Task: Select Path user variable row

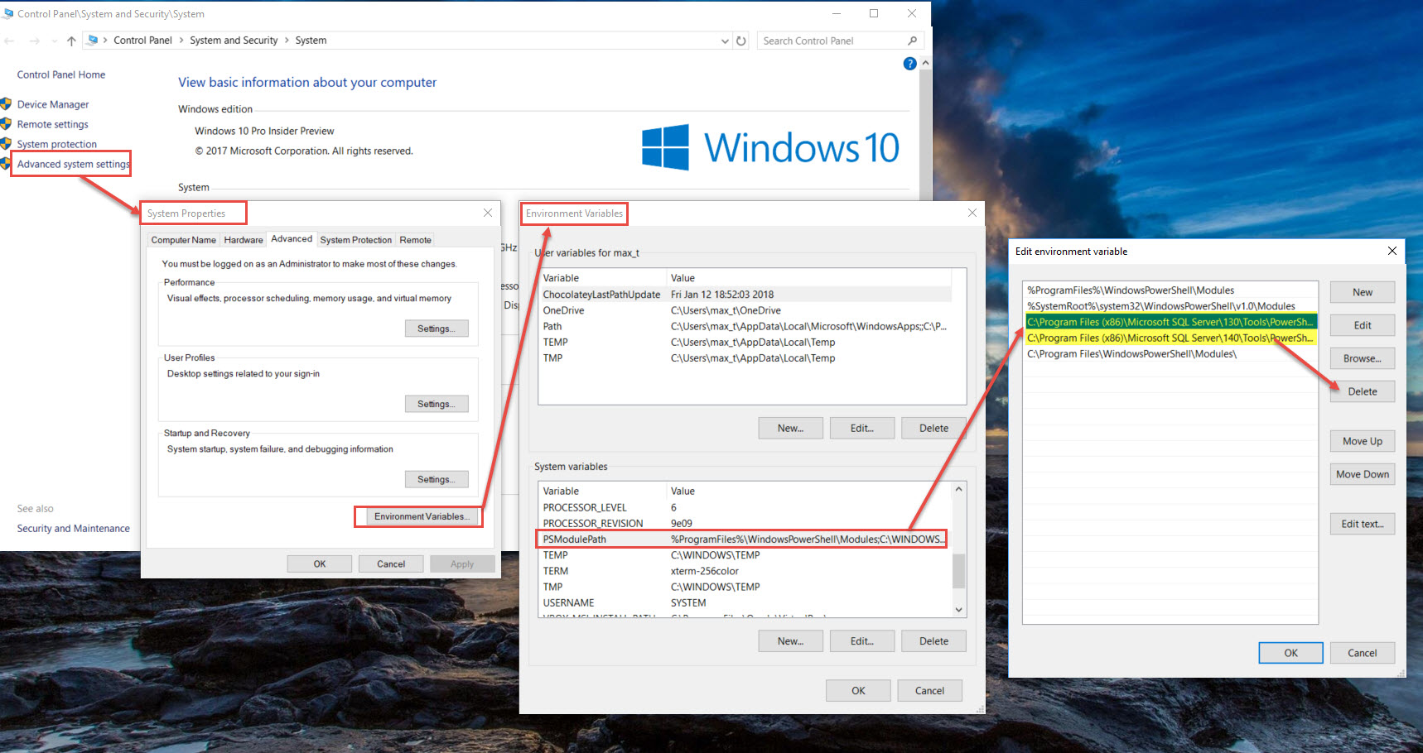Action: [745, 326]
